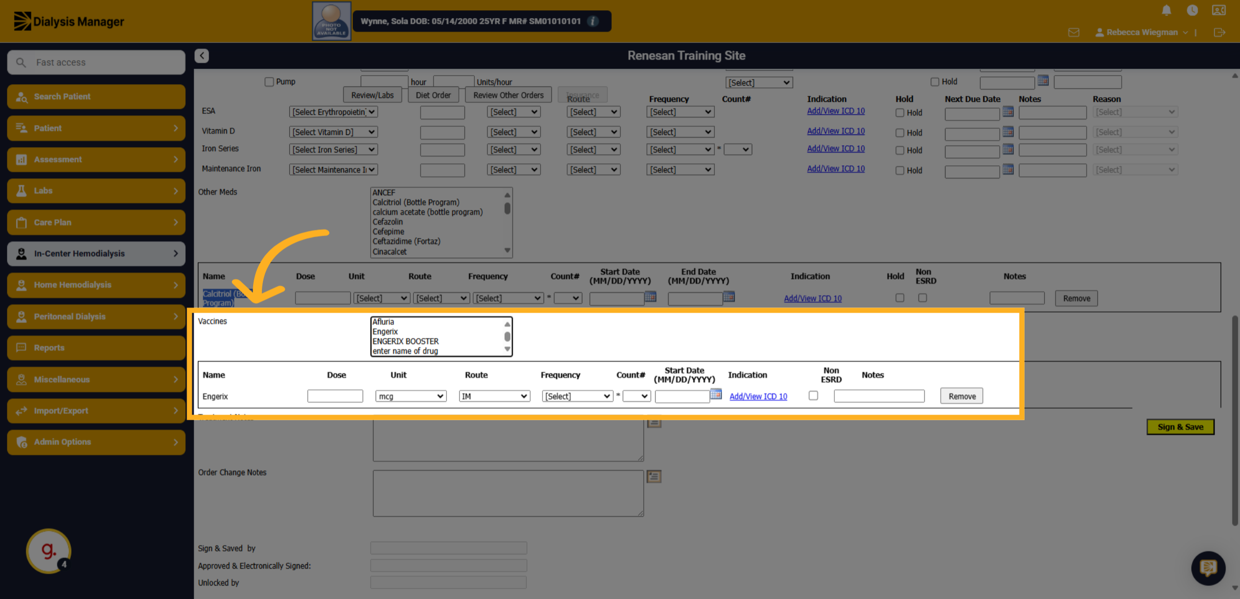The width and height of the screenshot is (1240, 599).
Task: Open the Engerix Frequency dropdown
Action: (x=577, y=396)
